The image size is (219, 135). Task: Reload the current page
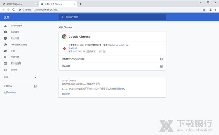(14, 9)
